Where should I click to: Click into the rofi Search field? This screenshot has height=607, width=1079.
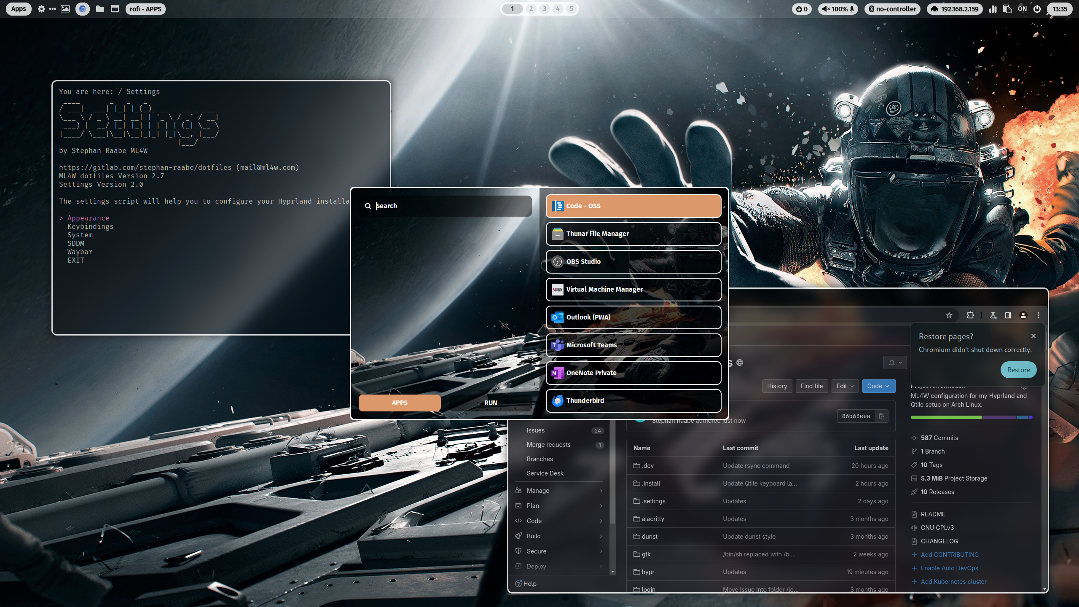[x=447, y=206]
